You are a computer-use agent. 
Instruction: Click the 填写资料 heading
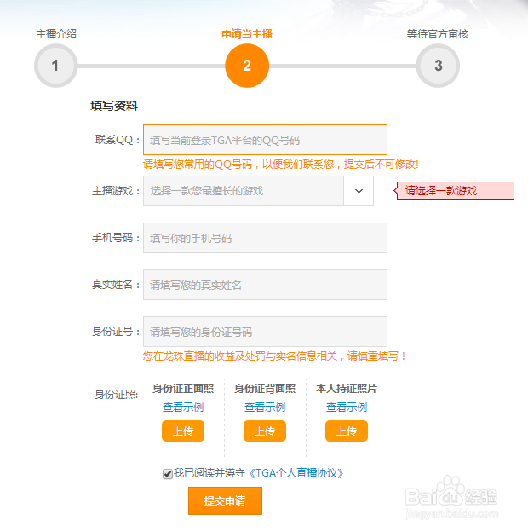pyautogui.click(x=114, y=106)
